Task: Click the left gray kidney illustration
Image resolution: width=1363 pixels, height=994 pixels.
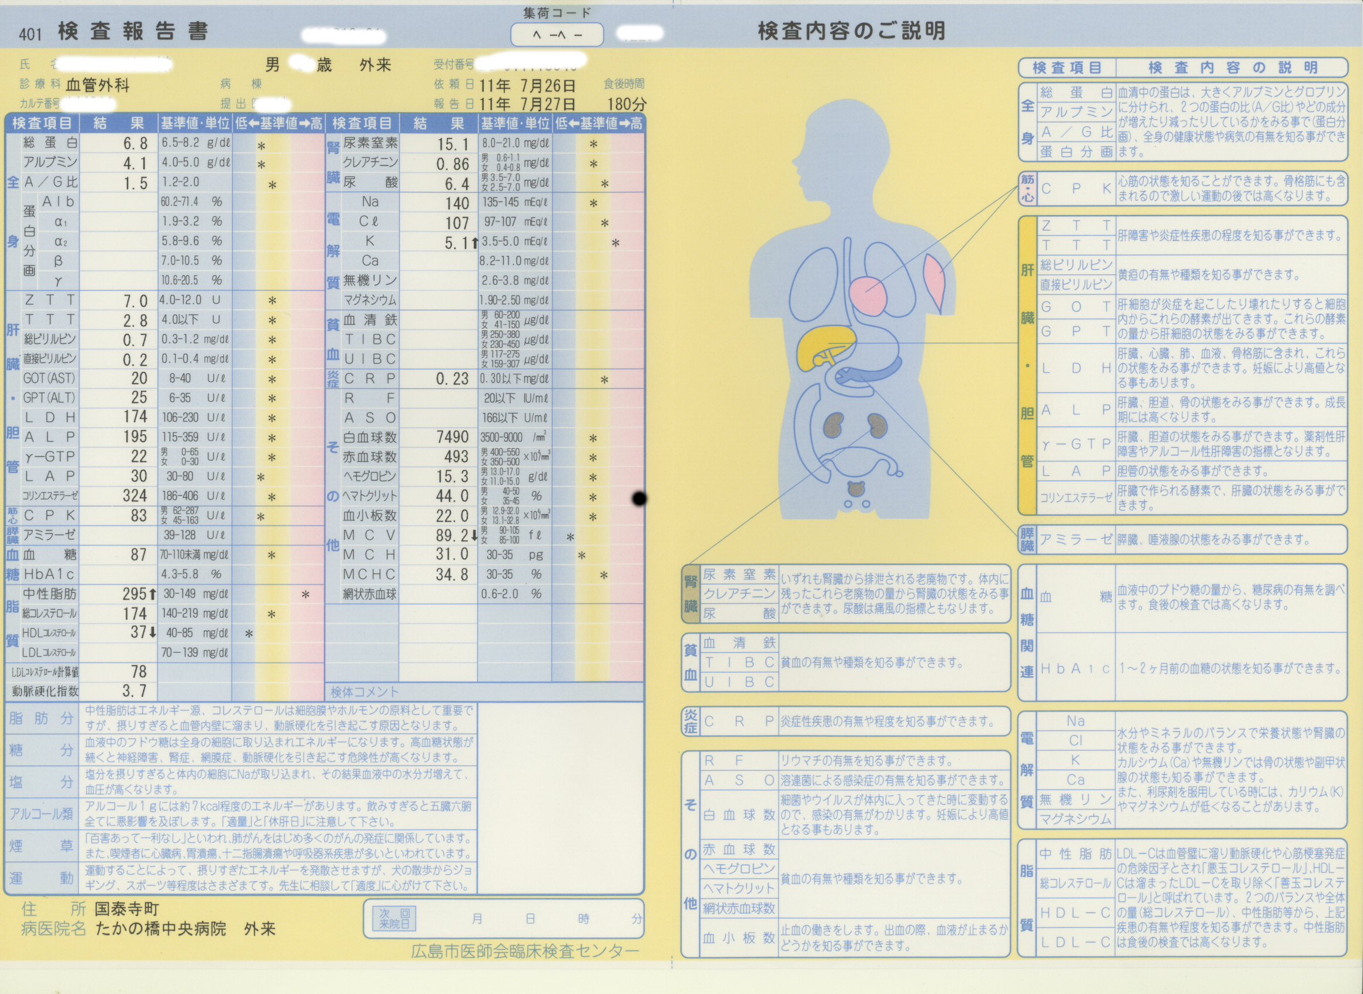Action: pyautogui.click(x=833, y=425)
